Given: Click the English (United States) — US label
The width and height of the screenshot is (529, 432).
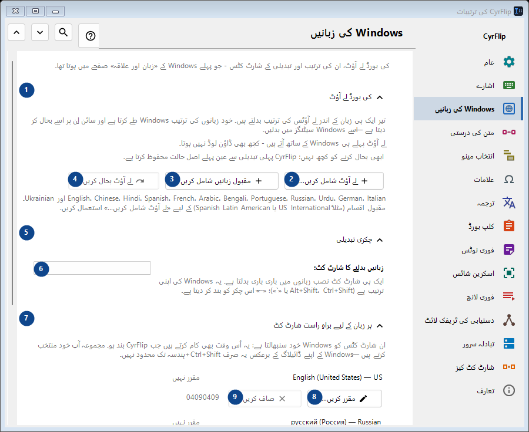Looking at the screenshot, I should 337,377.
